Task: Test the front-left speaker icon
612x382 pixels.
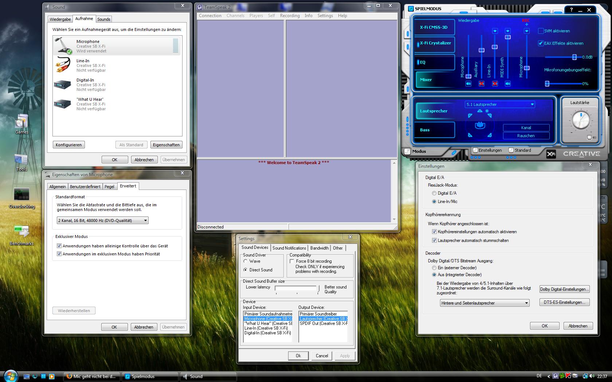Action: pyautogui.click(x=470, y=116)
